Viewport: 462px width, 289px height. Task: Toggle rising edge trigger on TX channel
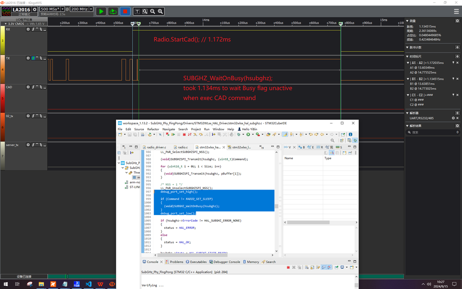pos(33,58)
